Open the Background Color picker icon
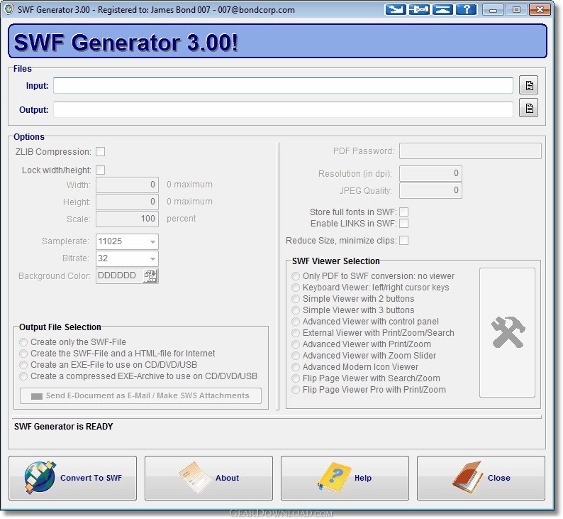Image resolution: width=563 pixels, height=519 pixels. pos(150,276)
